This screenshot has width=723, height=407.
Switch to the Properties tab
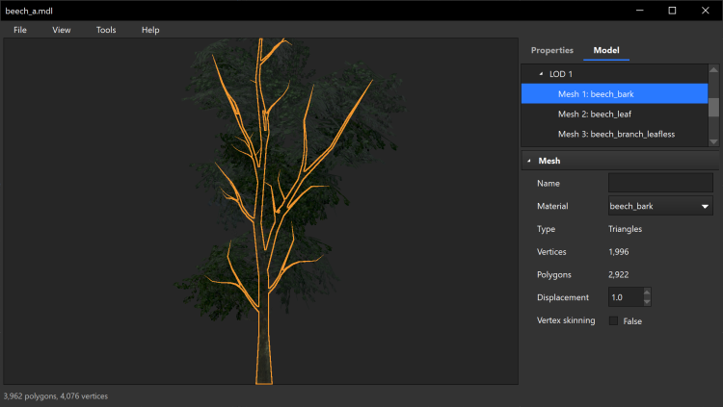[552, 50]
